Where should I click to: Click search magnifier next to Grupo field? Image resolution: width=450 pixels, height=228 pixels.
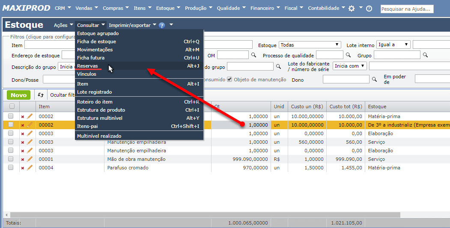click(x=425, y=55)
